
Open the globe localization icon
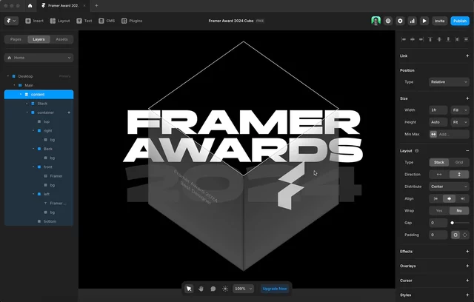click(388, 21)
